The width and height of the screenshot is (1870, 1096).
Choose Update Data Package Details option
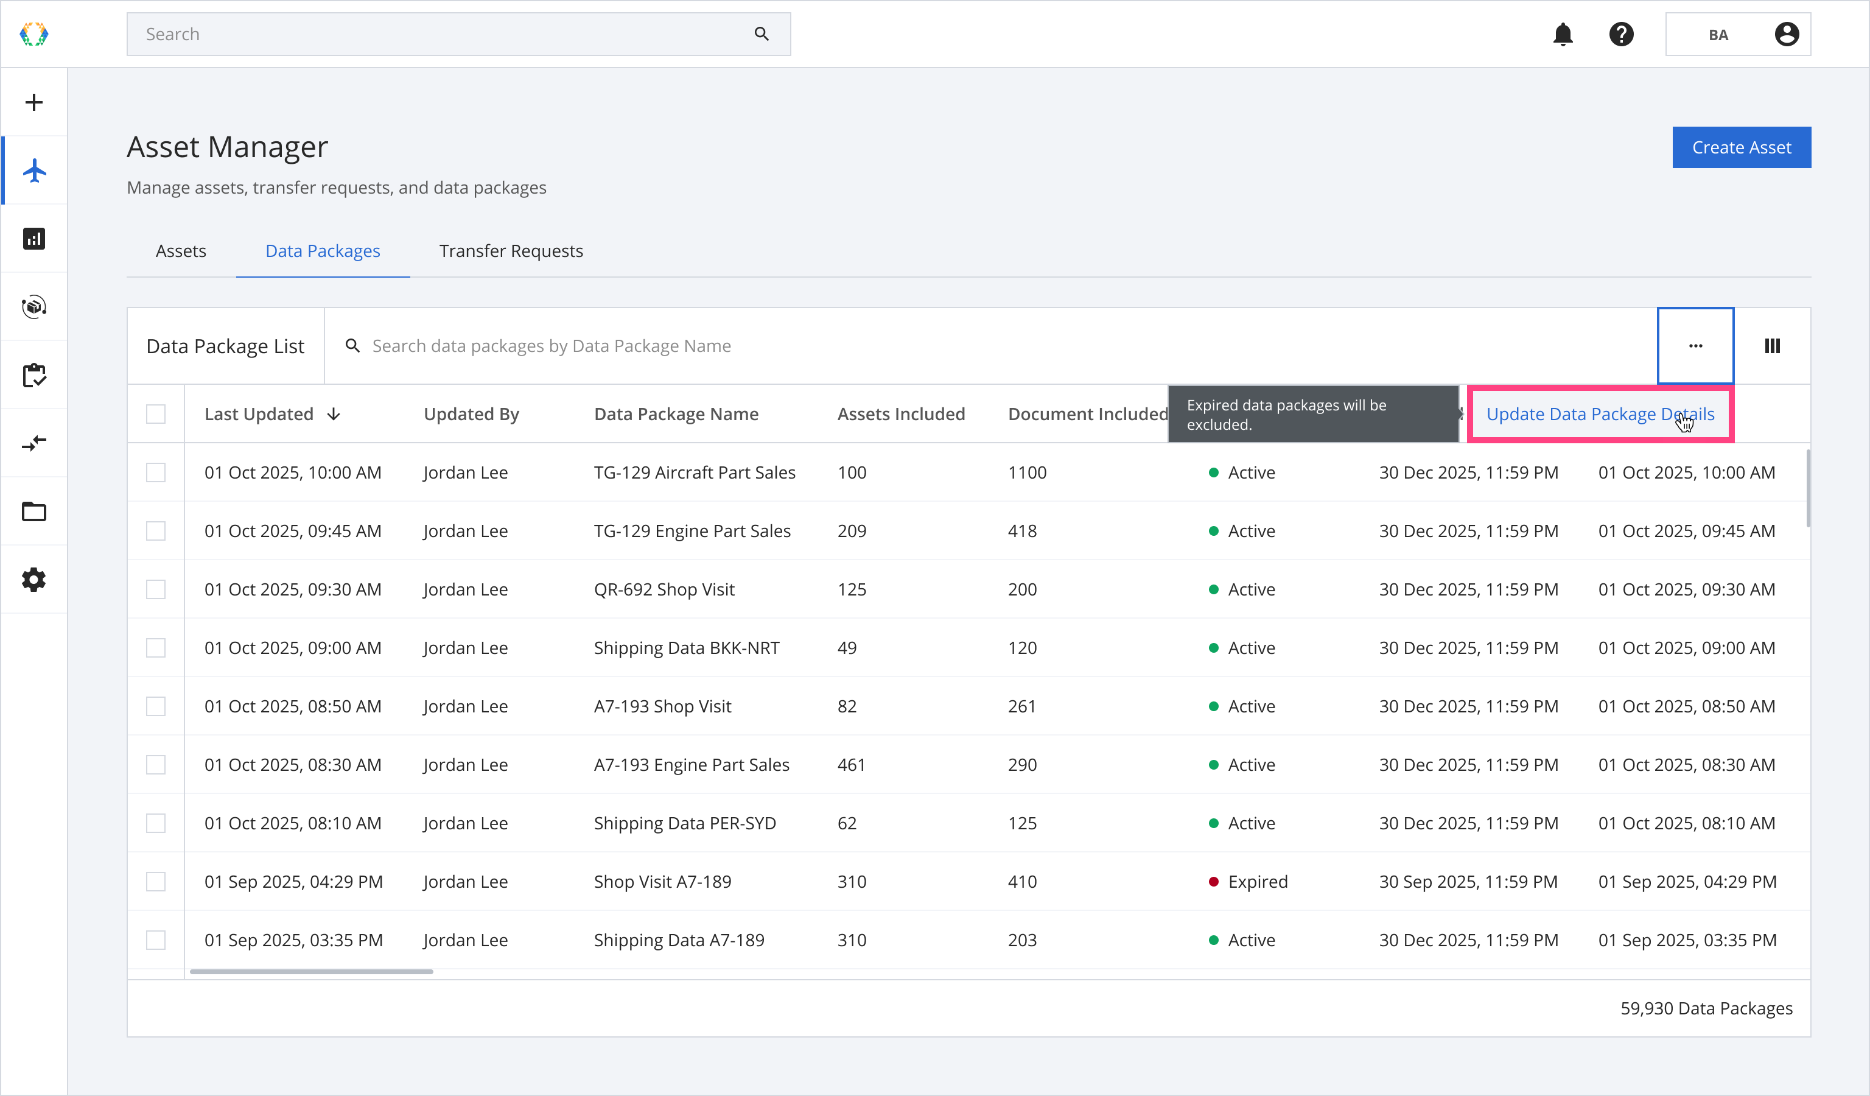[x=1600, y=414]
